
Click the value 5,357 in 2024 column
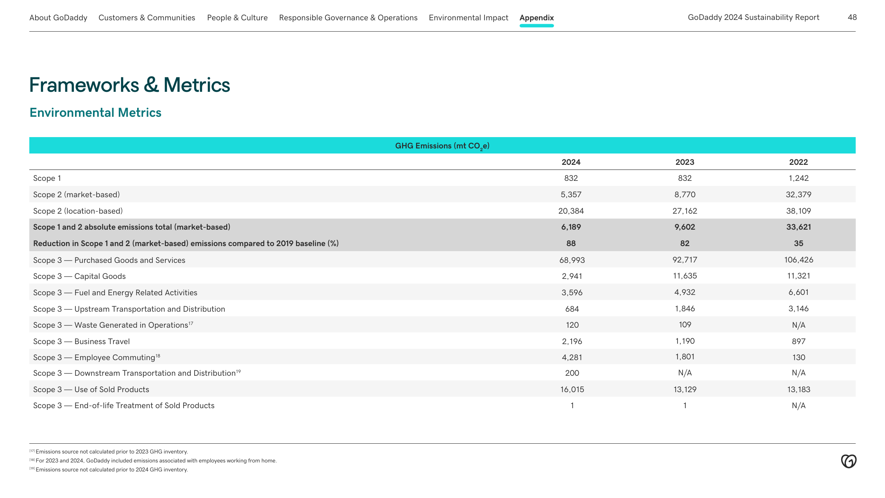[571, 195]
